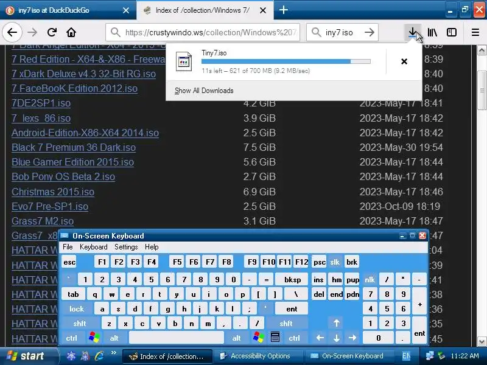Open 7 xDark Deluxe v4.3 32-Bit RG.iso
Screen dimensions: 487x365
(x=83, y=74)
